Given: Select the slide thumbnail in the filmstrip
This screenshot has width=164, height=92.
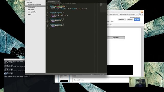Looking at the screenshot, I should click(x=64, y=79).
